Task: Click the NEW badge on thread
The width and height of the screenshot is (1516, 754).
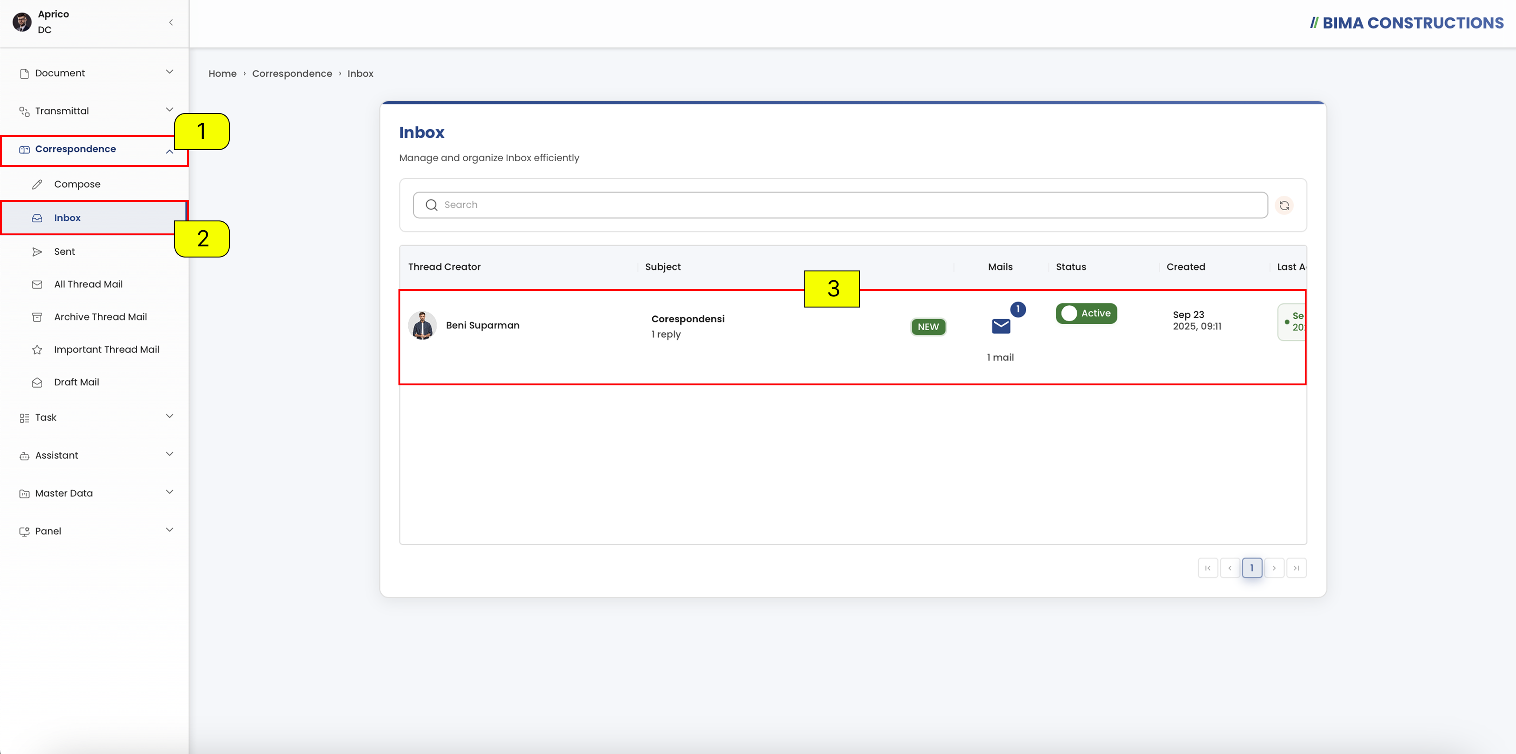Action: click(928, 327)
